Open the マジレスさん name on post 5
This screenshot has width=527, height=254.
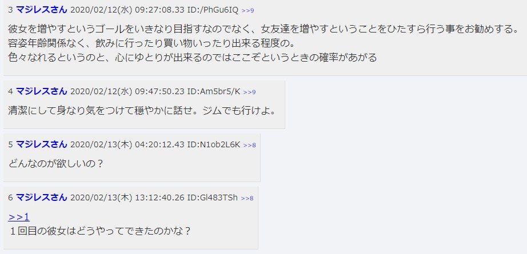[x=42, y=144]
